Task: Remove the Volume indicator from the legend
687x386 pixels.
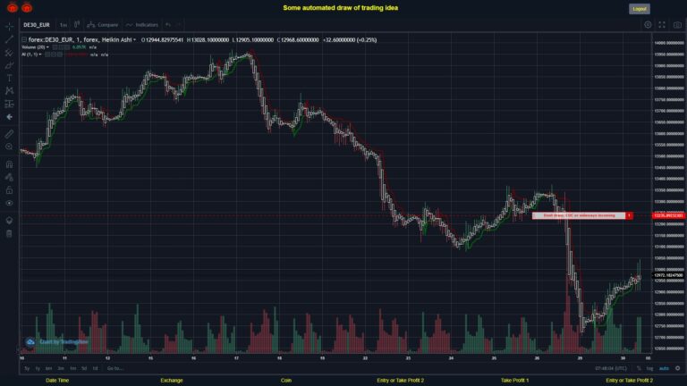Action: [66, 47]
